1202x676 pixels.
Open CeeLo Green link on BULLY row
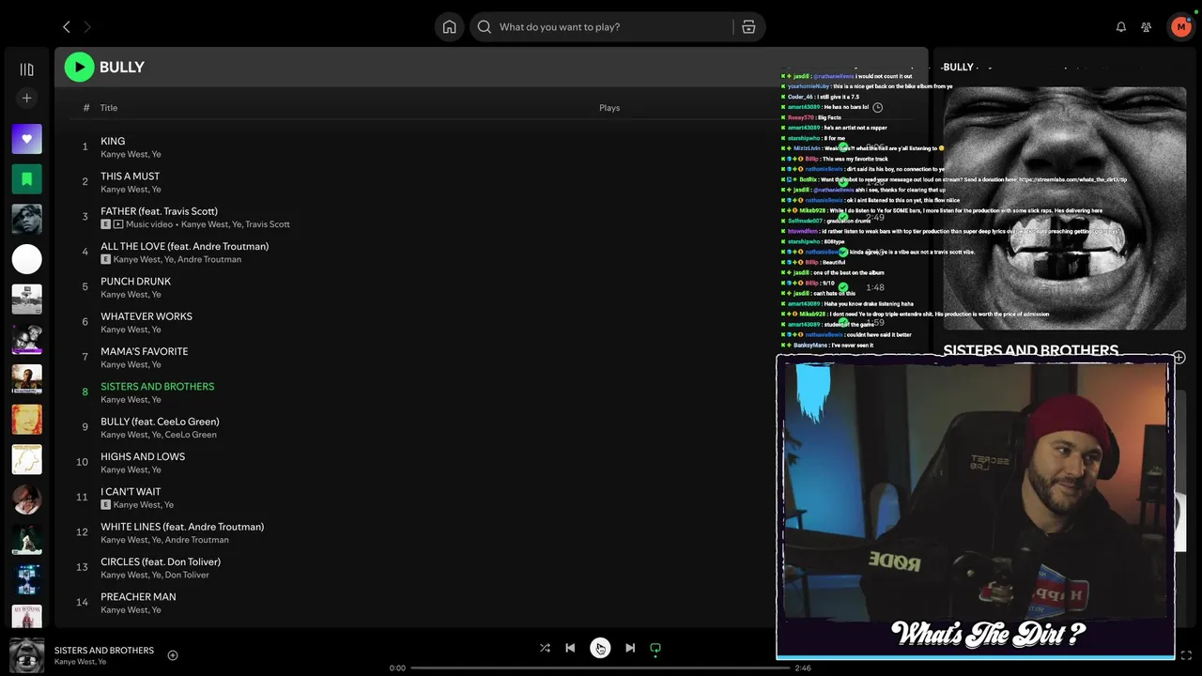tap(192, 435)
